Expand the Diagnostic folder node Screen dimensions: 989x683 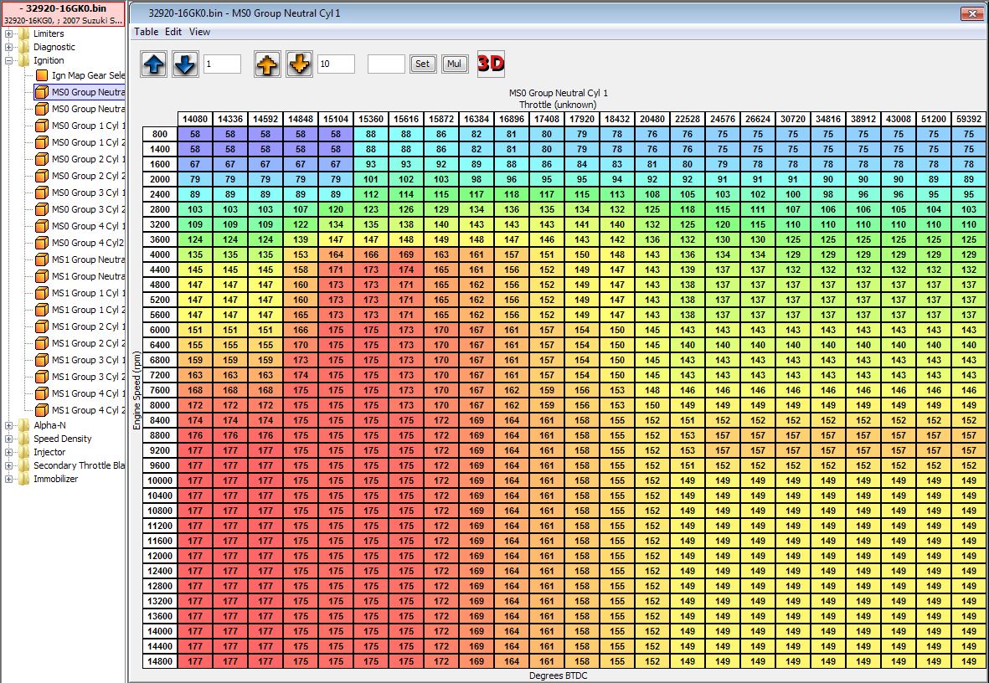coord(8,47)
